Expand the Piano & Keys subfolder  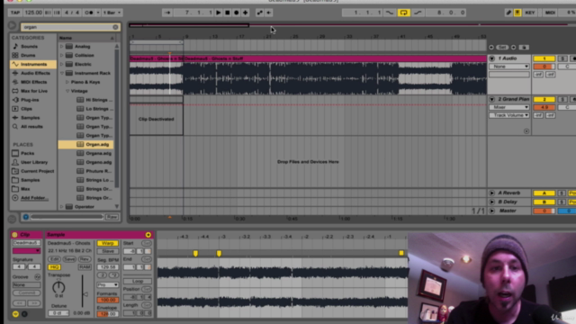click(x=67, y=82)
